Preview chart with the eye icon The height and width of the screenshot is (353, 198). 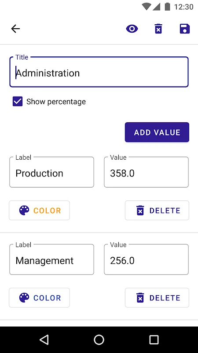tap(132, 29)
